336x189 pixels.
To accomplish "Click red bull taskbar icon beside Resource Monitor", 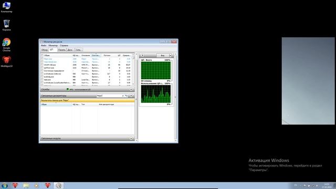I will pyautogui.click(x=48, y=185).
